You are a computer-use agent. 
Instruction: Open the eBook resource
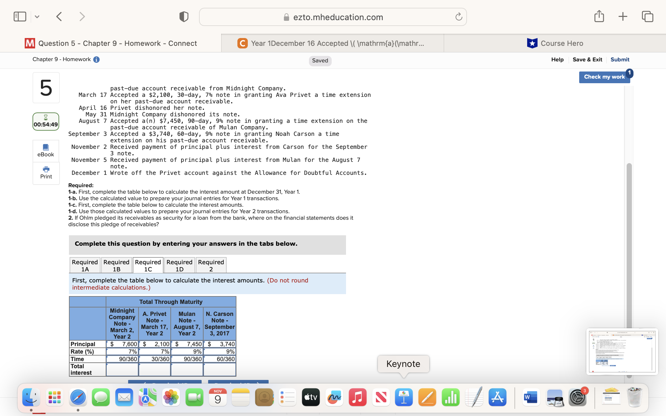tap(46, 150)
